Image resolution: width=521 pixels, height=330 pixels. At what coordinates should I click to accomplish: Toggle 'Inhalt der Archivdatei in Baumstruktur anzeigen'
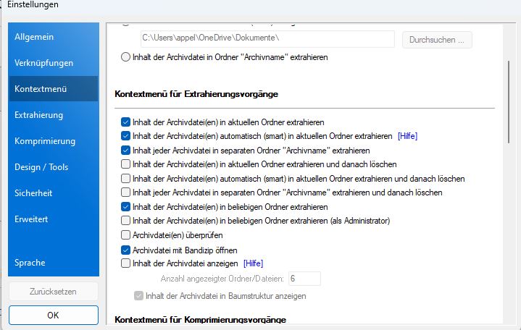pyautogui.click(x=138, y=296)
